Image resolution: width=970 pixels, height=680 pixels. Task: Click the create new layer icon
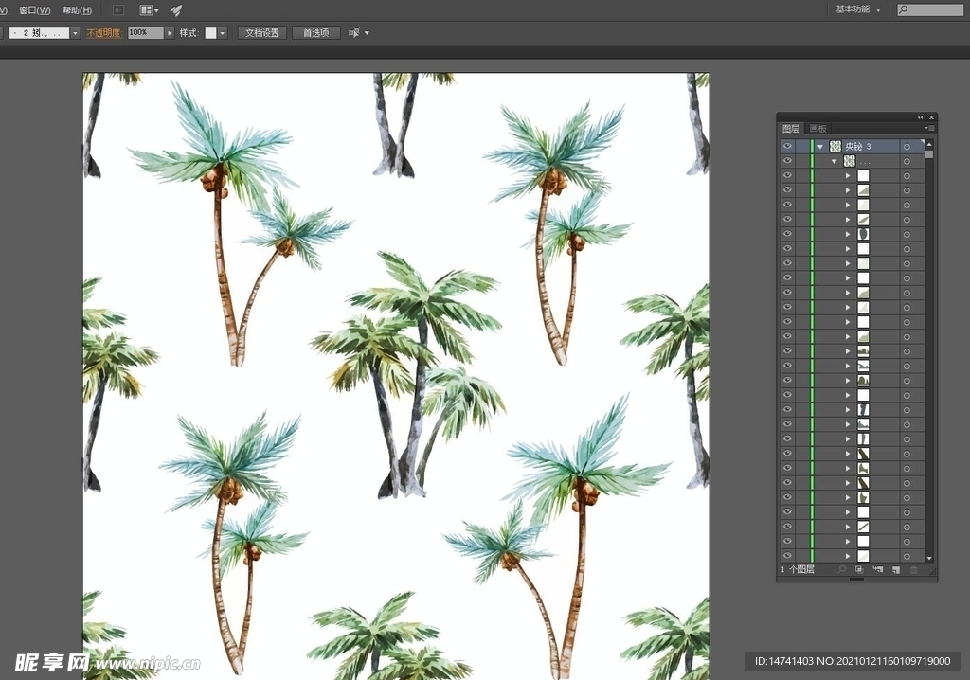(x=896, y=569)
